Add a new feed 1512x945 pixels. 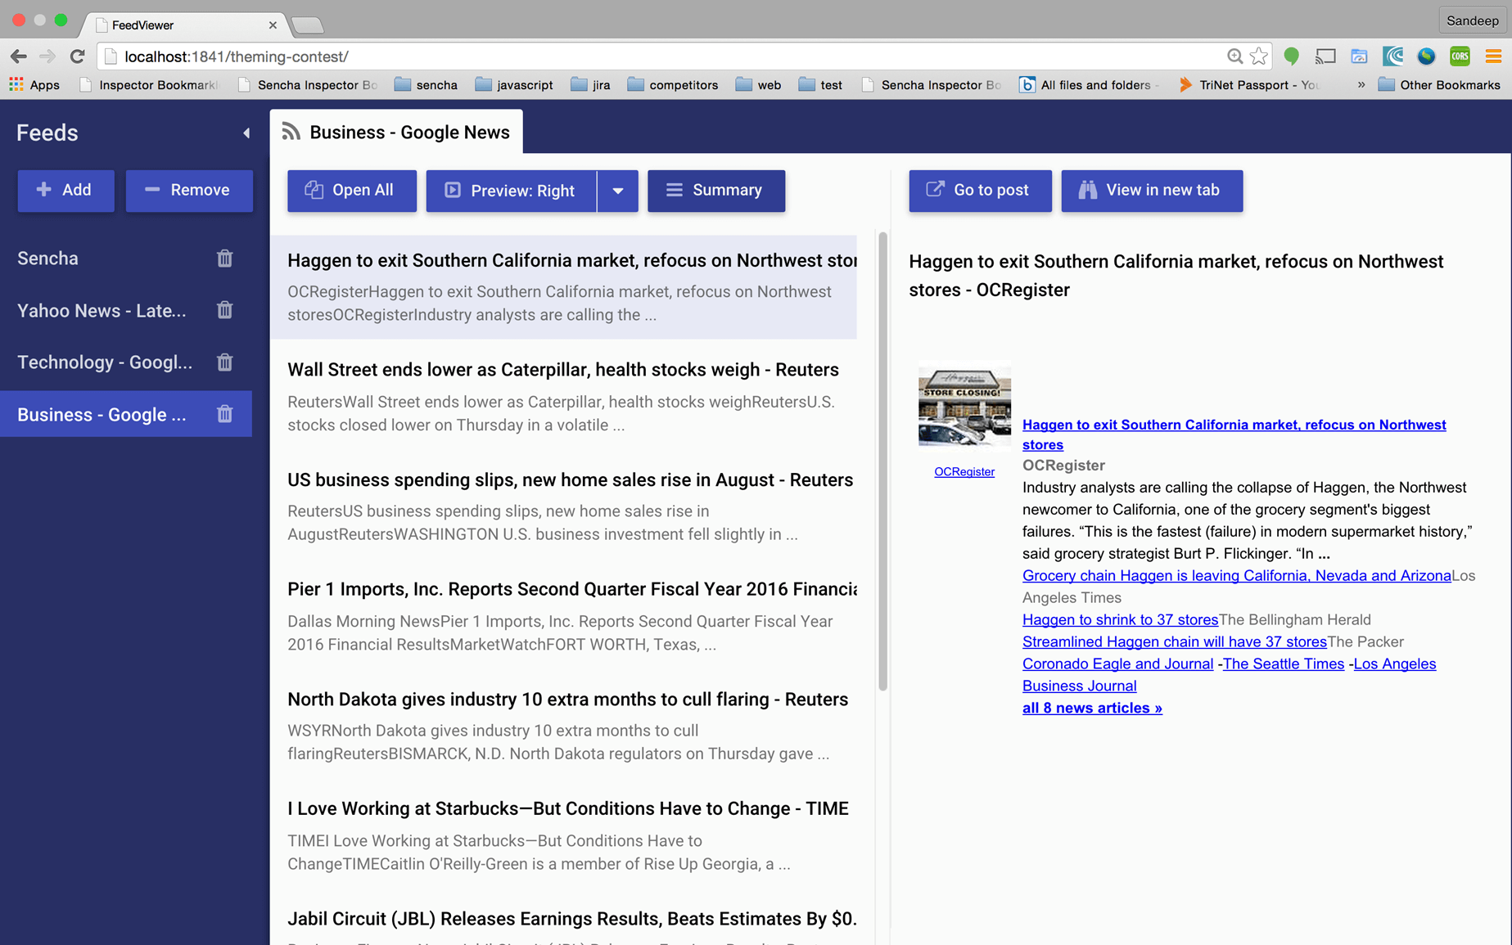(66, 191)
